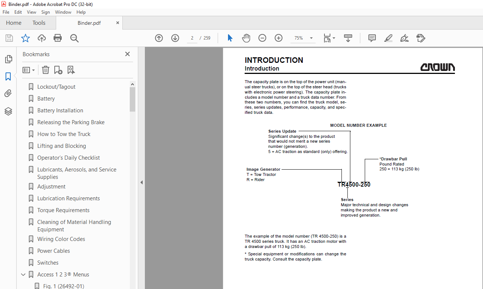Open the Power Cables bookmark

54,251
